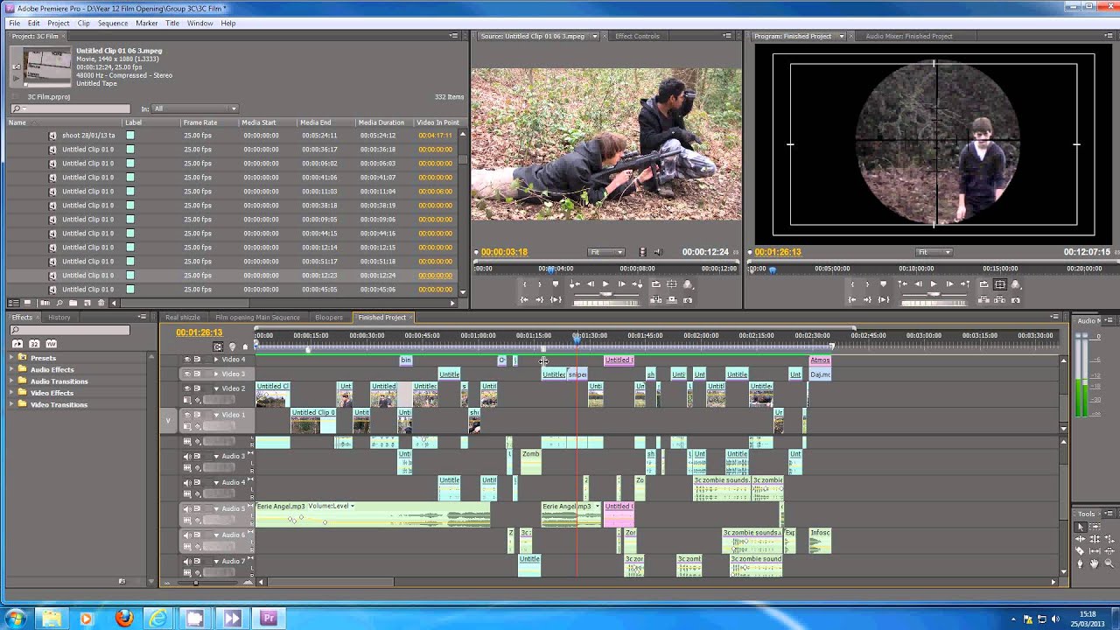Click Set In Point in Source monitor
The image size is (1120, 630).
525,283
